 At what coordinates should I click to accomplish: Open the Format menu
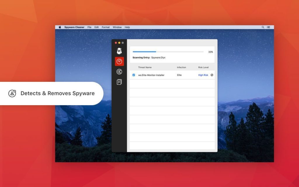tap(106, 27)
